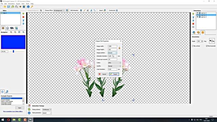Click the green refresh arrows icon at bottom
217x122 pixels.
point(29,109)
